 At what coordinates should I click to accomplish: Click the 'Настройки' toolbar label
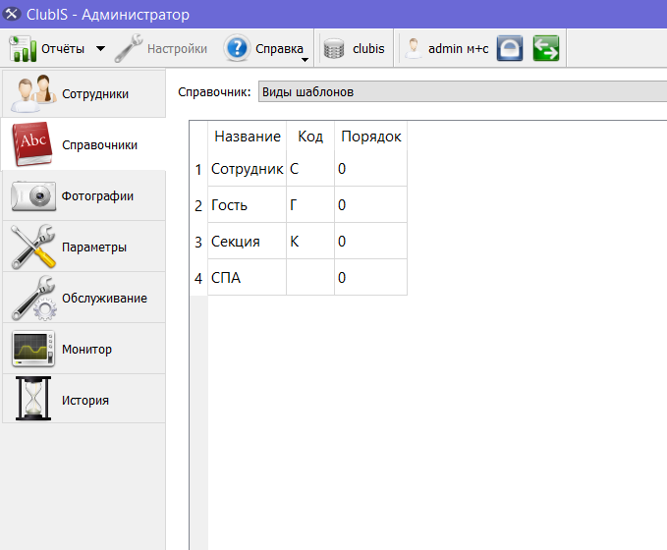click(x=178, y=48)
